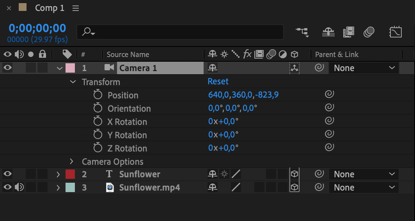Open the Graph Editor
Image resolution: width=415 pixels, height=221 pixels.
pos(395,32)
